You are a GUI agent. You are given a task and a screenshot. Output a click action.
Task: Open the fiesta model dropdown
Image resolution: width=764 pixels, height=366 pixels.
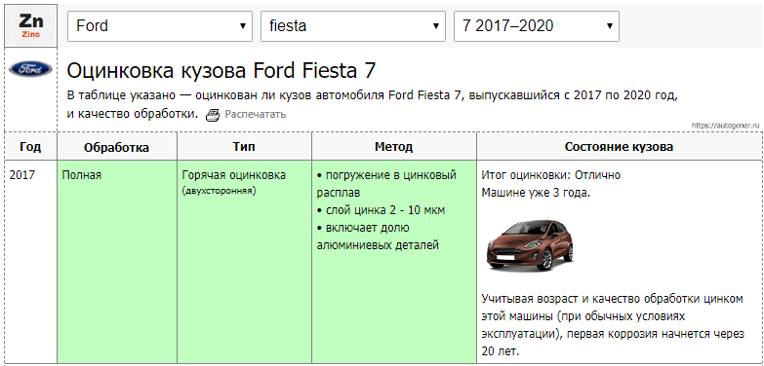coord(353,25)
